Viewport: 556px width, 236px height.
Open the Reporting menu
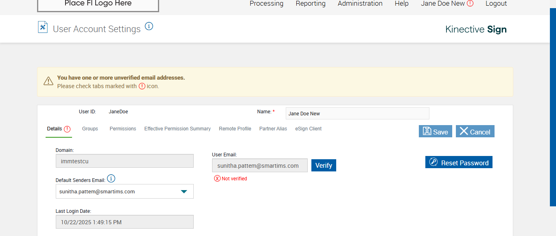(311, 4)
